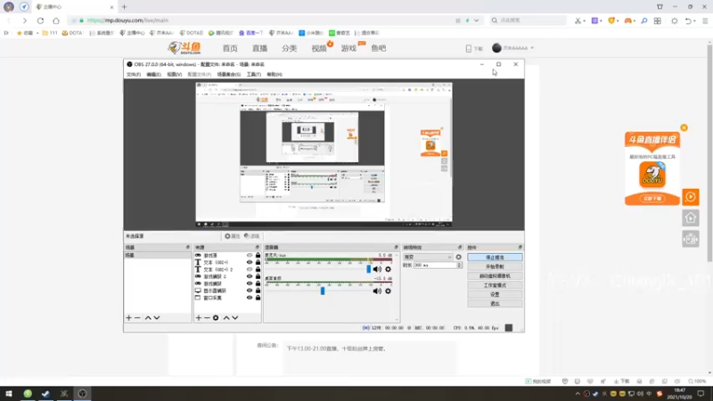The image size is (713, 401).
Task: Reload the browser page
Action: pyautogui.click(x=40, y=20)
